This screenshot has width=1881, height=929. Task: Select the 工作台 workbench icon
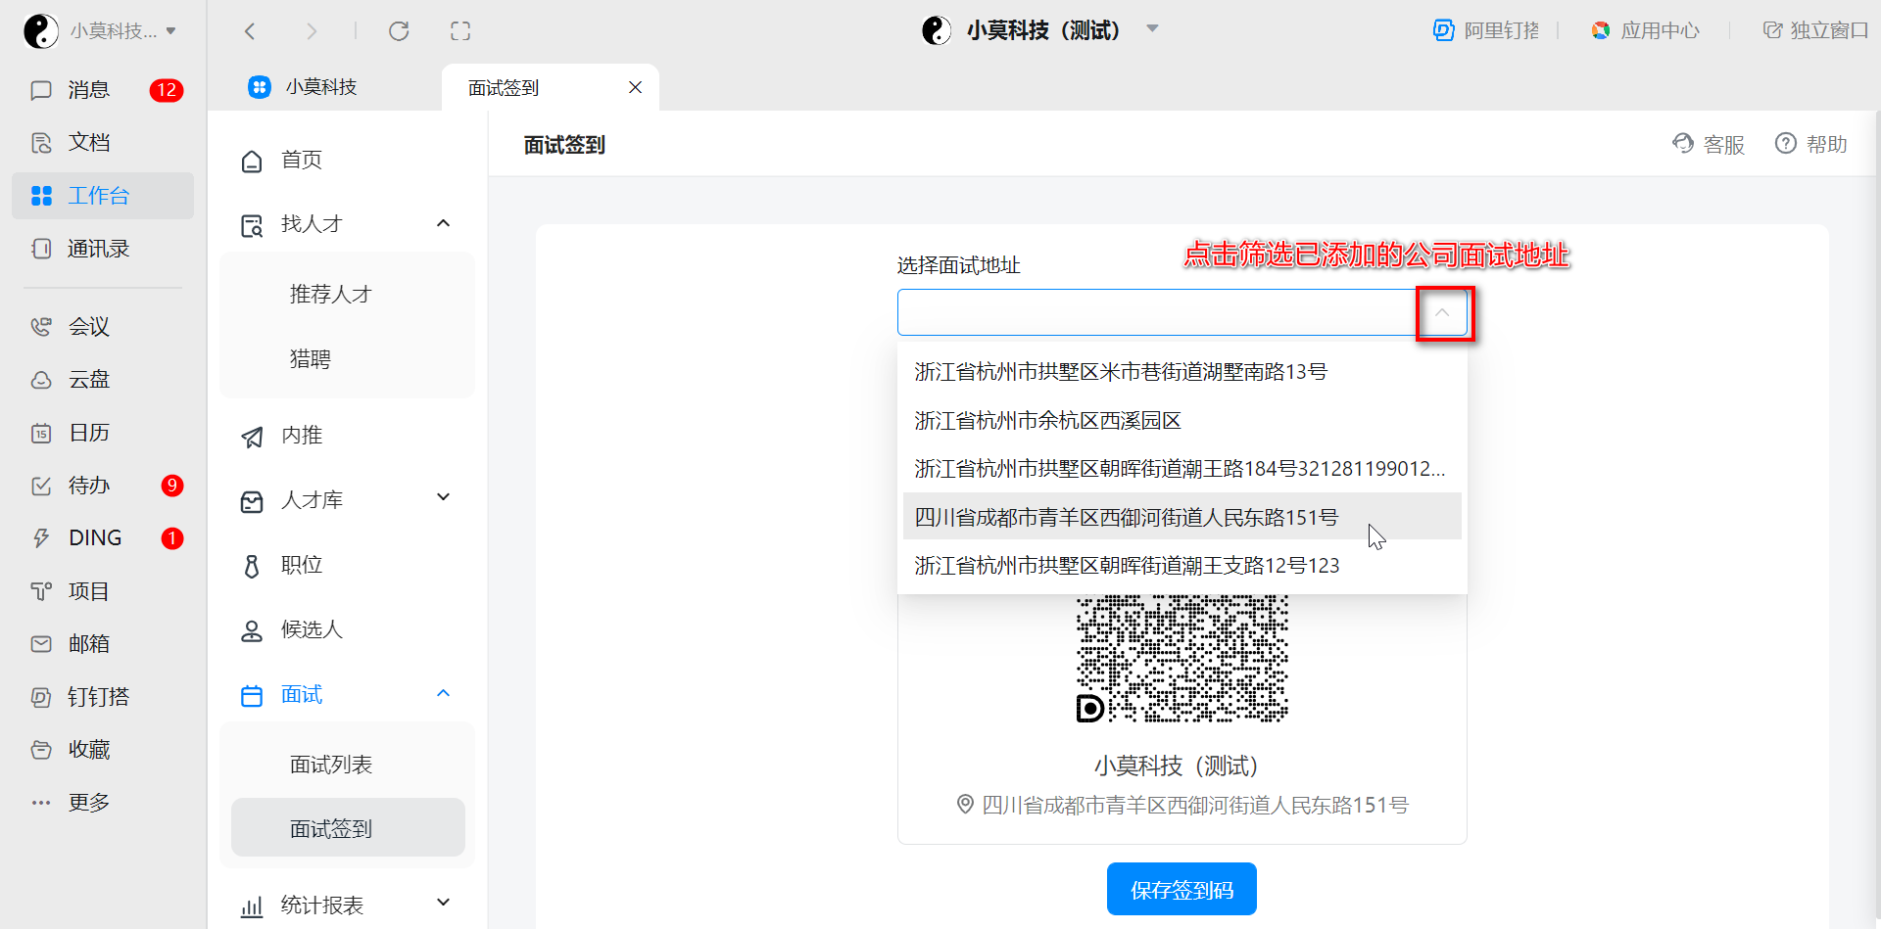pyautogui.click(x=41, y=196)
